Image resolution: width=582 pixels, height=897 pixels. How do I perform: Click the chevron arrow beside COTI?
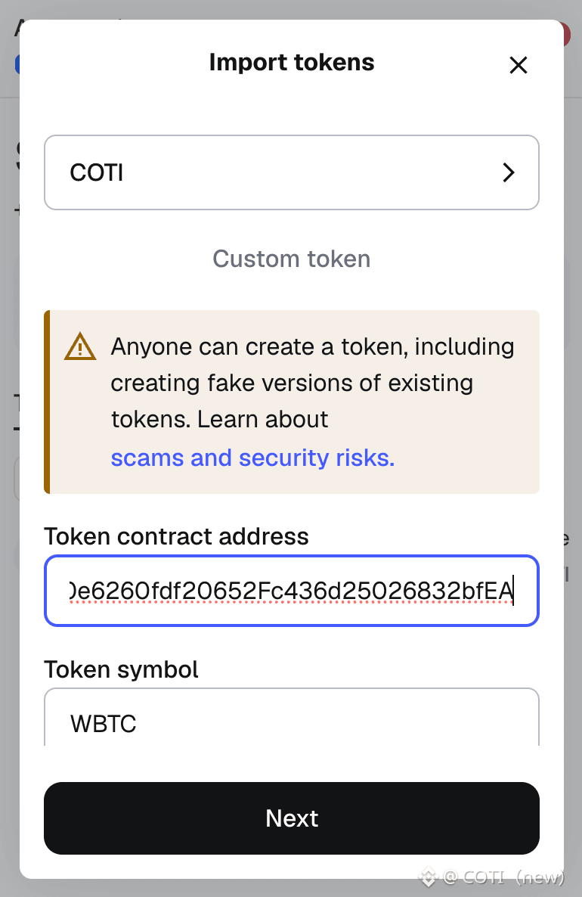tap(509, 172)
